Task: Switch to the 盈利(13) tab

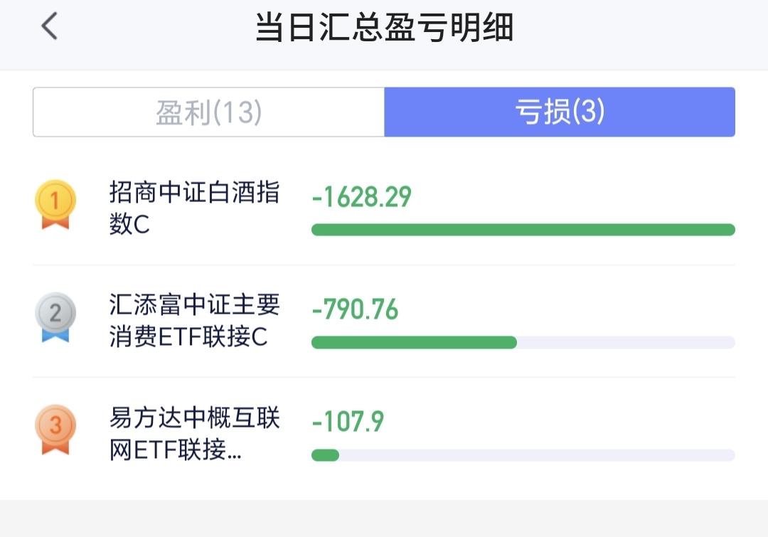Action: click(x=208, y=112)
